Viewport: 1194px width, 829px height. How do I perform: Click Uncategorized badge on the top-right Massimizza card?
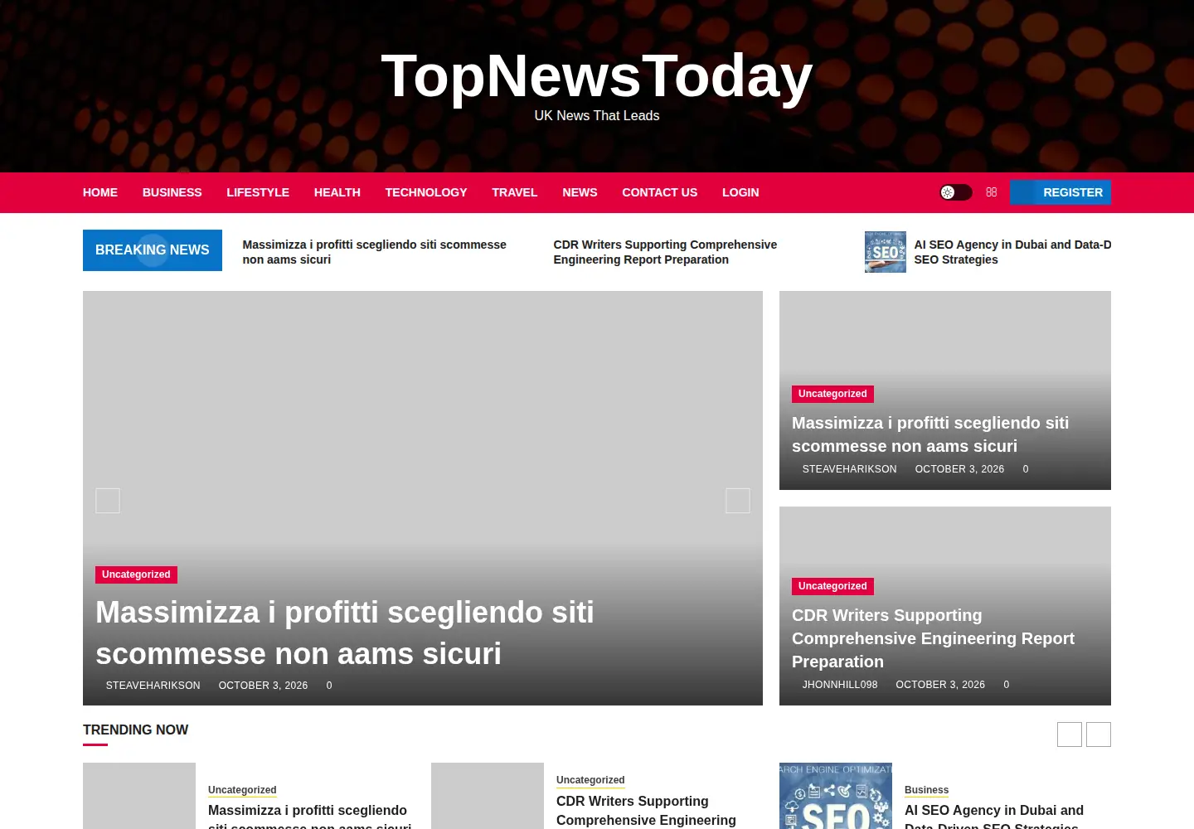pos(832,394)
